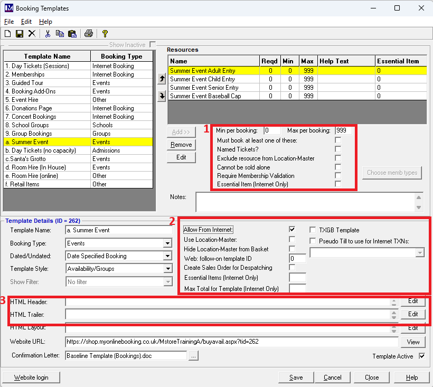Click the Cancel button
Viewport: 433px width, 387px height.
[333, 377]
